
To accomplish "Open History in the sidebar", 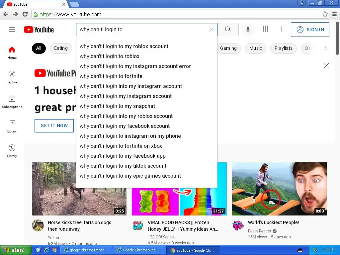I will pos(12,151).
